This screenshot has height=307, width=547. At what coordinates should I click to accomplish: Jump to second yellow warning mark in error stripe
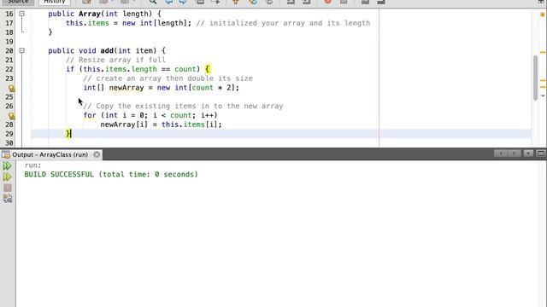point(543,81)
